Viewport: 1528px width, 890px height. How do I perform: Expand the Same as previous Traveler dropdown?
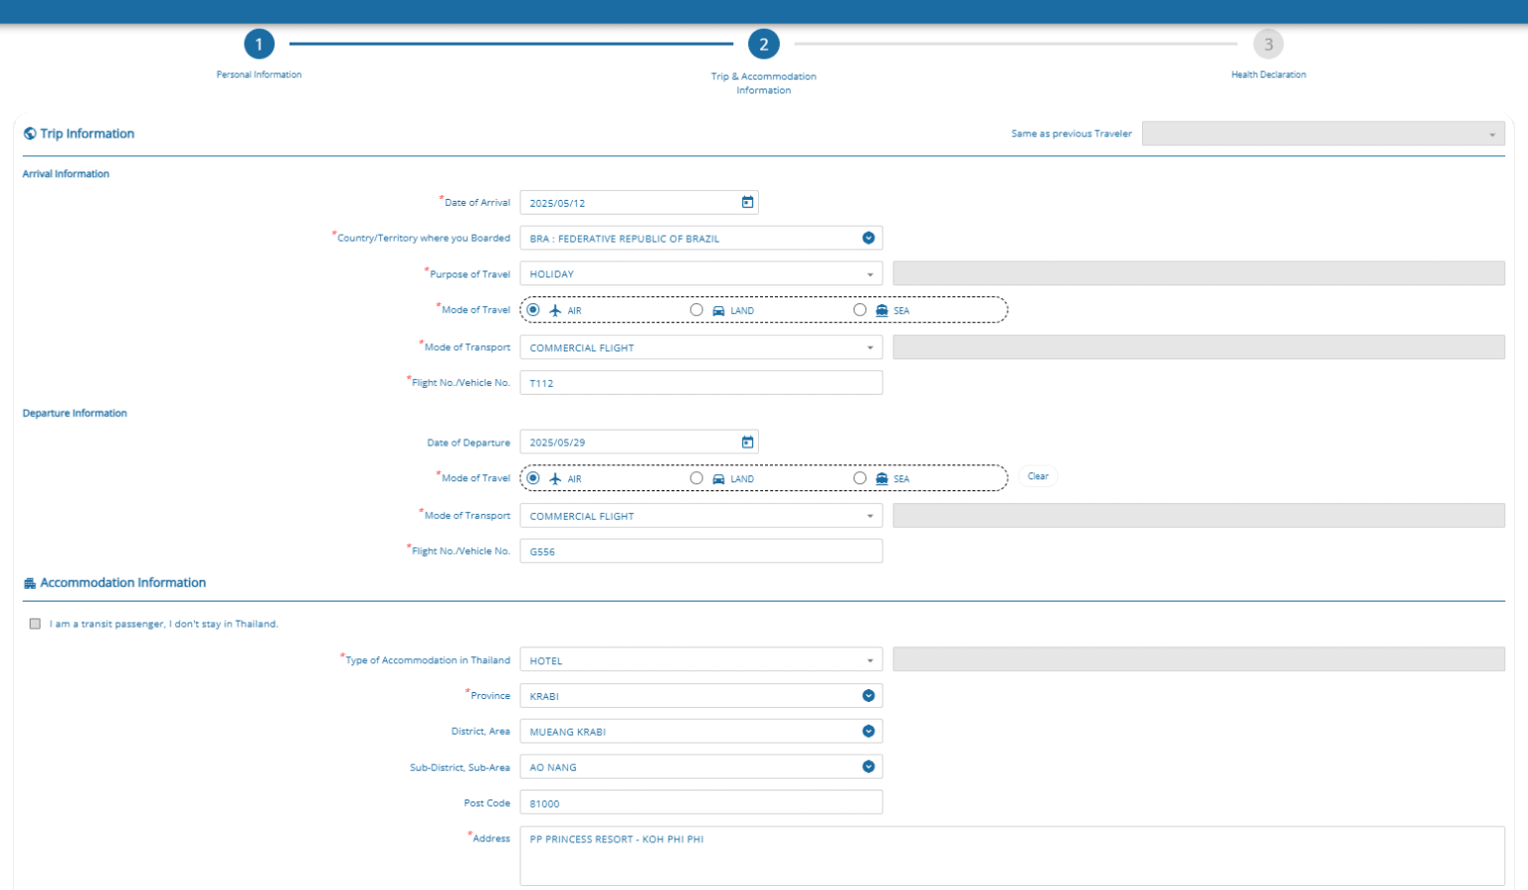[1322, 134]
